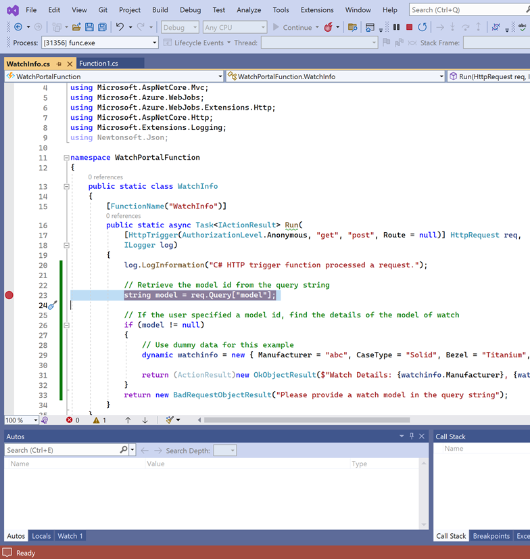This screenshot has height=559, width=530.
Task: Click the Search (Ctrl+Q) box
Action: point(468,10)
